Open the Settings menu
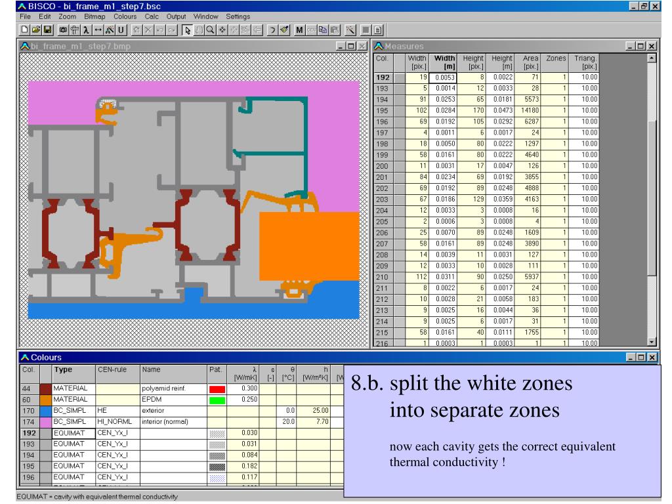The image size is (672, 504). pyautogui.click(x=238, y=16)
